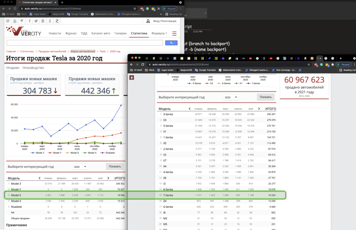Click the Telegram paper-plane icon
The width and height of the screenshot is (356, 230).
(22, 21)
